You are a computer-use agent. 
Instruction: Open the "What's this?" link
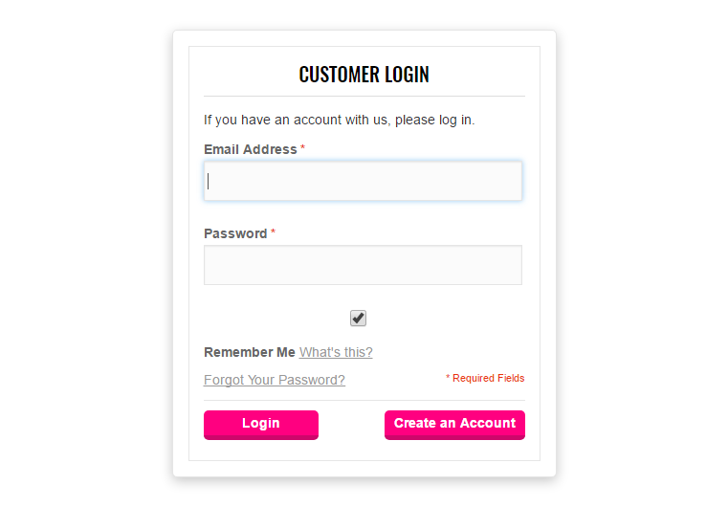tap(336, 352)
